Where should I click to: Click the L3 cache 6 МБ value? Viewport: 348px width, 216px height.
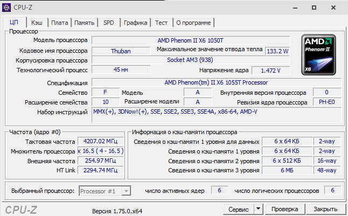(287, 170)
